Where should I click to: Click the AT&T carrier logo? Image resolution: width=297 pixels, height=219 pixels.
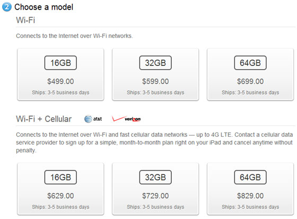tap(93, 119)
